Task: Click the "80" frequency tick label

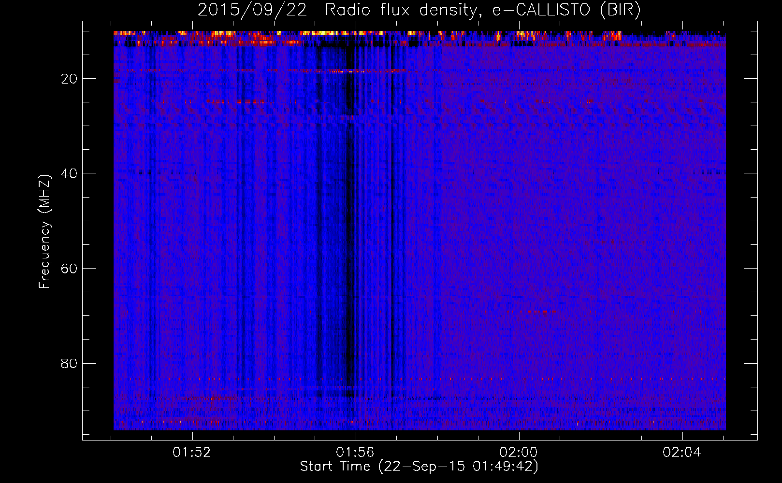Action: click(70, 363)
